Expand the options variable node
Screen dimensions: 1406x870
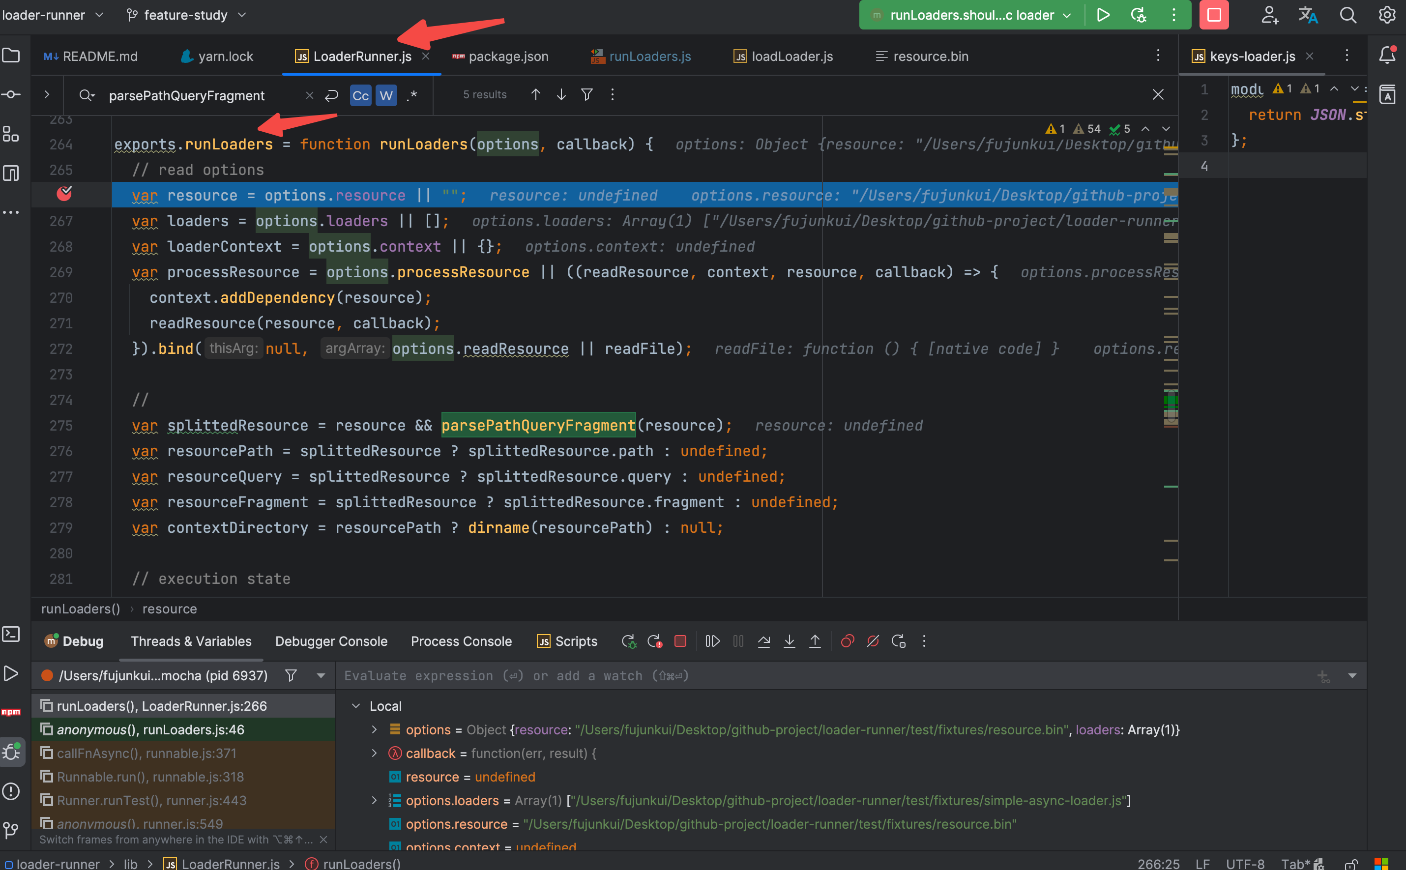tap(374, 729)
